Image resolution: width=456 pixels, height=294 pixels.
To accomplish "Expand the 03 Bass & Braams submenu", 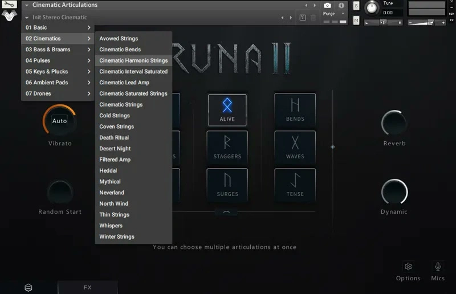I will (58, 50).
